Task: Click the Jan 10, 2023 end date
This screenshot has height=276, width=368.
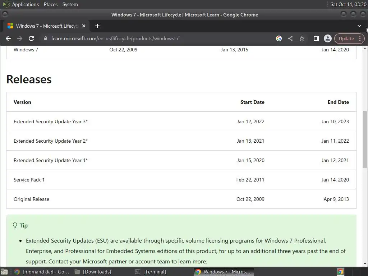Action: pyautogui.click(x=335, y=121)
